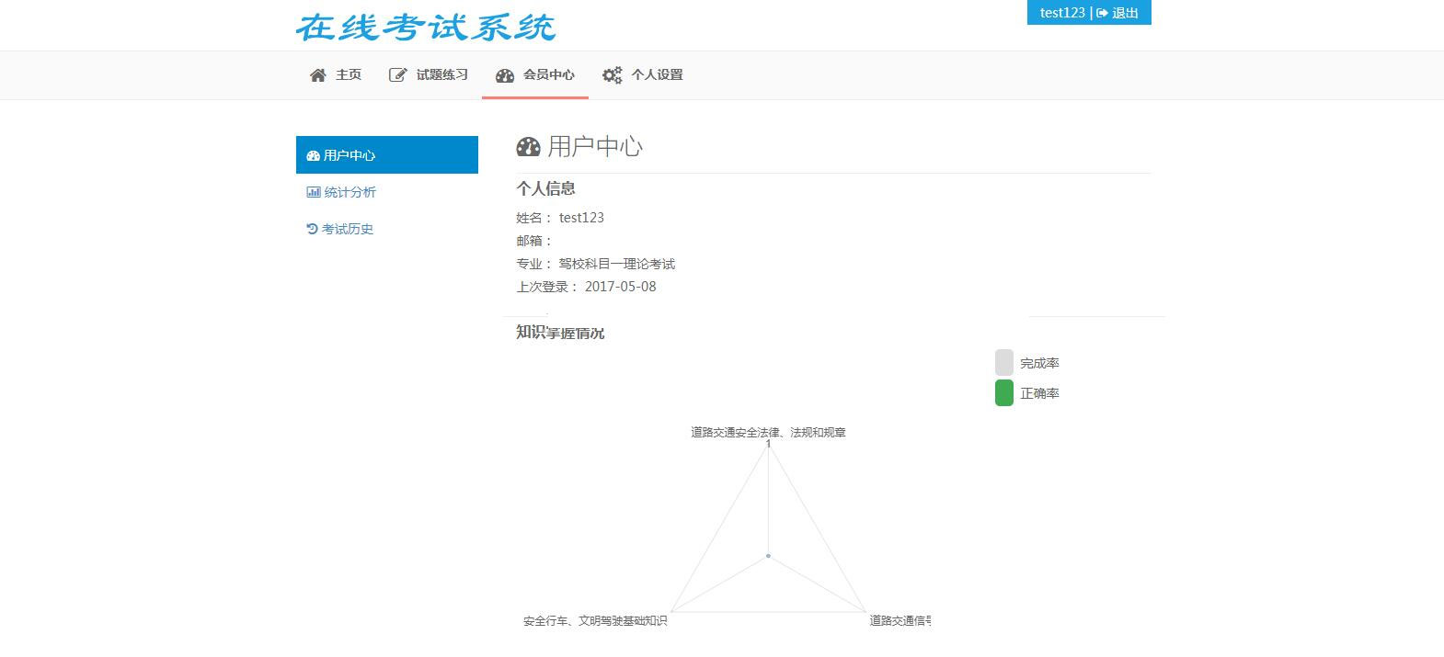Click the dashboard gauge icon for 会员中心

tap(505, 75)
